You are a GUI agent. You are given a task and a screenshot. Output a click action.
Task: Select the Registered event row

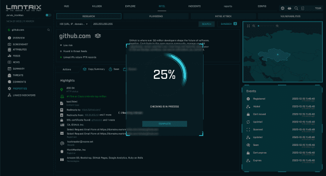click(281, 99)
